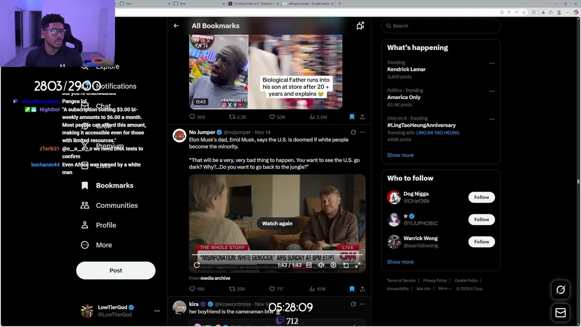Show more under Who to follow

pos(400,262)
